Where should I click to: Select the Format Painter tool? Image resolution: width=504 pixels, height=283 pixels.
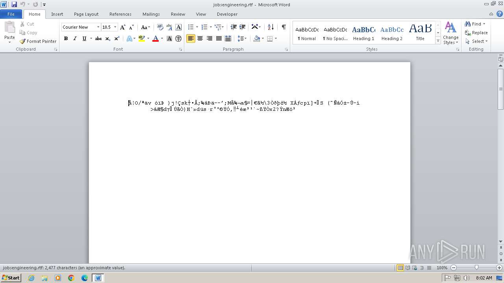point(38,41)
